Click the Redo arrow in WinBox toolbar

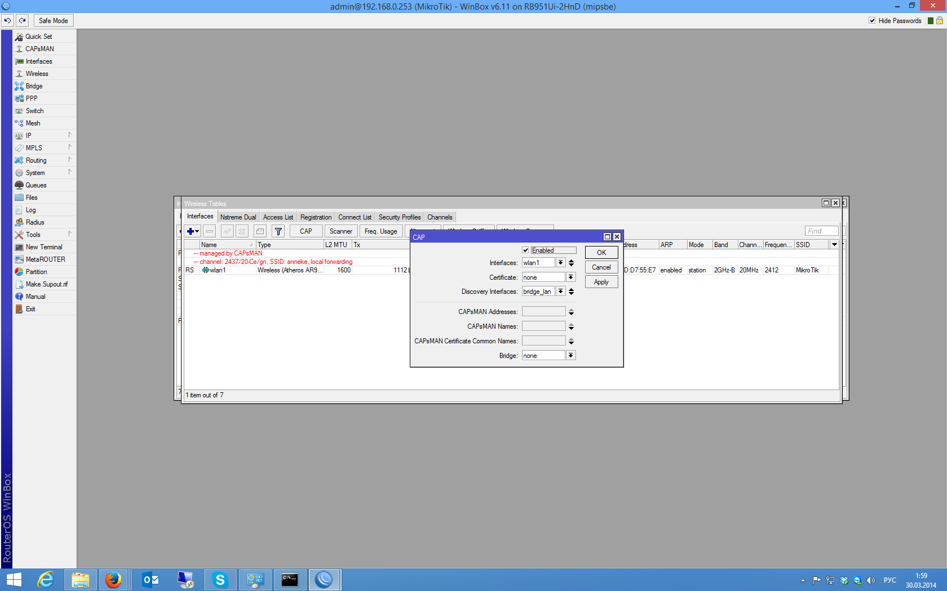pyautogui.click(x=23, y=21)
